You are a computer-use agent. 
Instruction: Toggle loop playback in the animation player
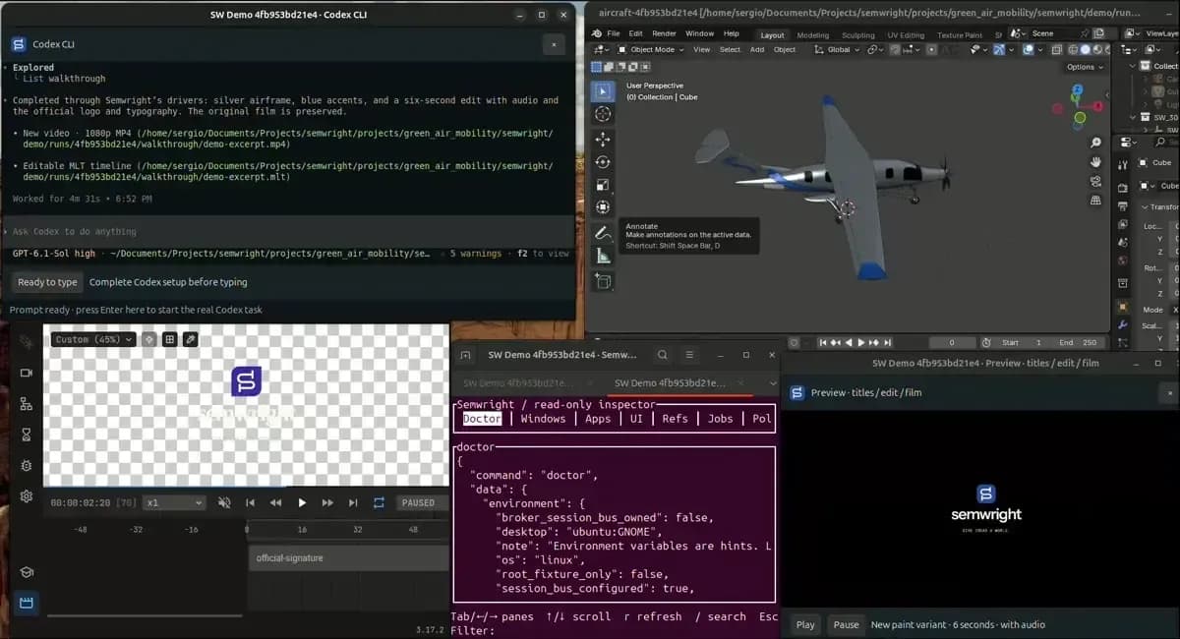point(379,502)
